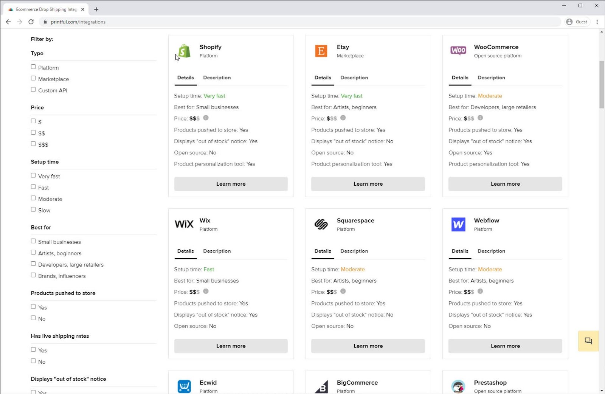The height and width of the screenshot is (394, 605).
Task: Open Wix price info icon
Action: click(x=206, y=291)
